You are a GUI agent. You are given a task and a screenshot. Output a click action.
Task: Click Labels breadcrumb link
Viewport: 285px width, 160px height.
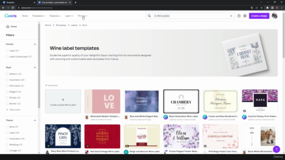pos(74,25)
